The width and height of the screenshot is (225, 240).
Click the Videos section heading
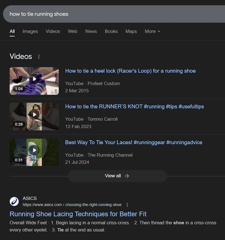(21, 56)
